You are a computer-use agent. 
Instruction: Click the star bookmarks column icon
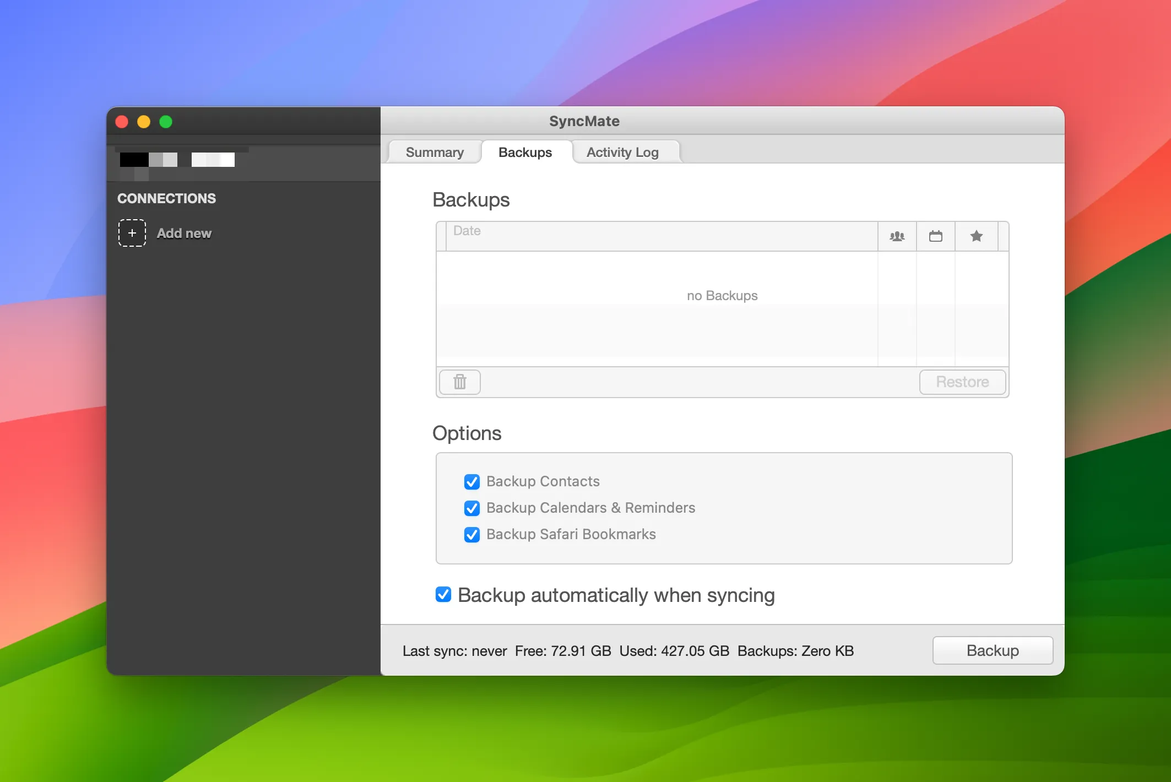976,236
